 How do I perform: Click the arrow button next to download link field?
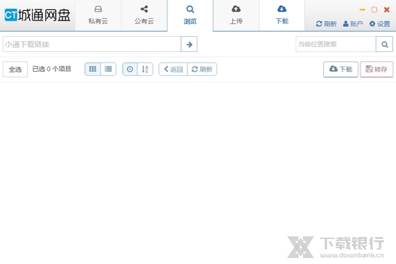189,44
